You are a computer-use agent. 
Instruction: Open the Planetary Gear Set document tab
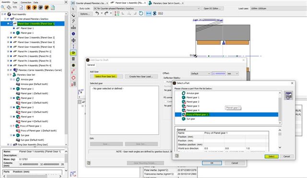click(166, 3)
